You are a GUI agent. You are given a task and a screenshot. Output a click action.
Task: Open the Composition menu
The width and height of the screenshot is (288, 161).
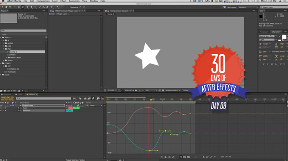click(43, 1)
